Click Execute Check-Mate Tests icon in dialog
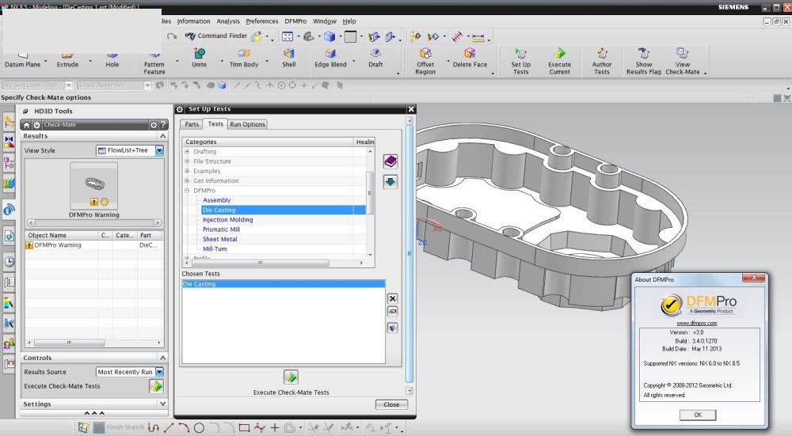This screenshot has width=792, height=436. pos(291,377)
